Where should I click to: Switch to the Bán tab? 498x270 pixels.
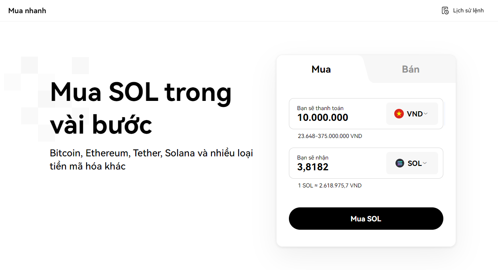coord(411,69)
